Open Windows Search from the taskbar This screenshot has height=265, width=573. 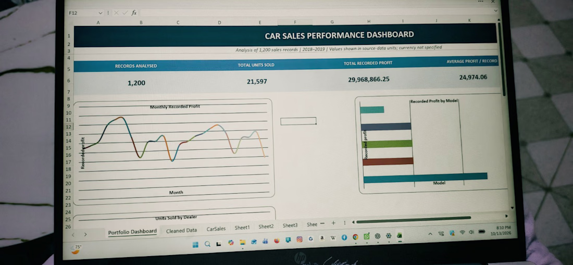207,244
